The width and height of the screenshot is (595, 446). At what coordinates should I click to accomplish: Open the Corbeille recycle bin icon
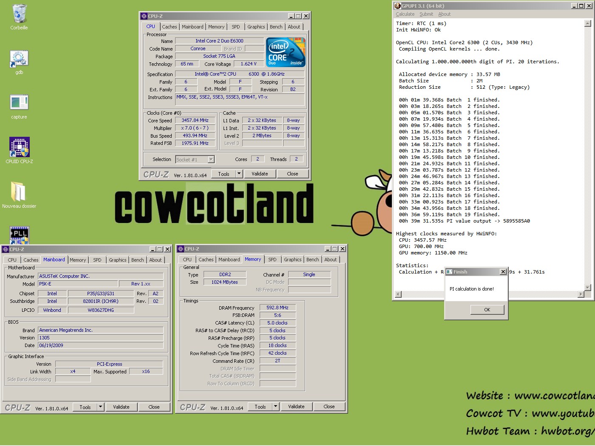point(19,14)
